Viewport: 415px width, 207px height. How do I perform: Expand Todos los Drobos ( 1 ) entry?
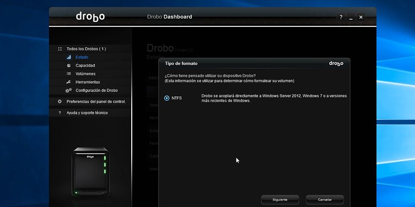click(86, 49)
